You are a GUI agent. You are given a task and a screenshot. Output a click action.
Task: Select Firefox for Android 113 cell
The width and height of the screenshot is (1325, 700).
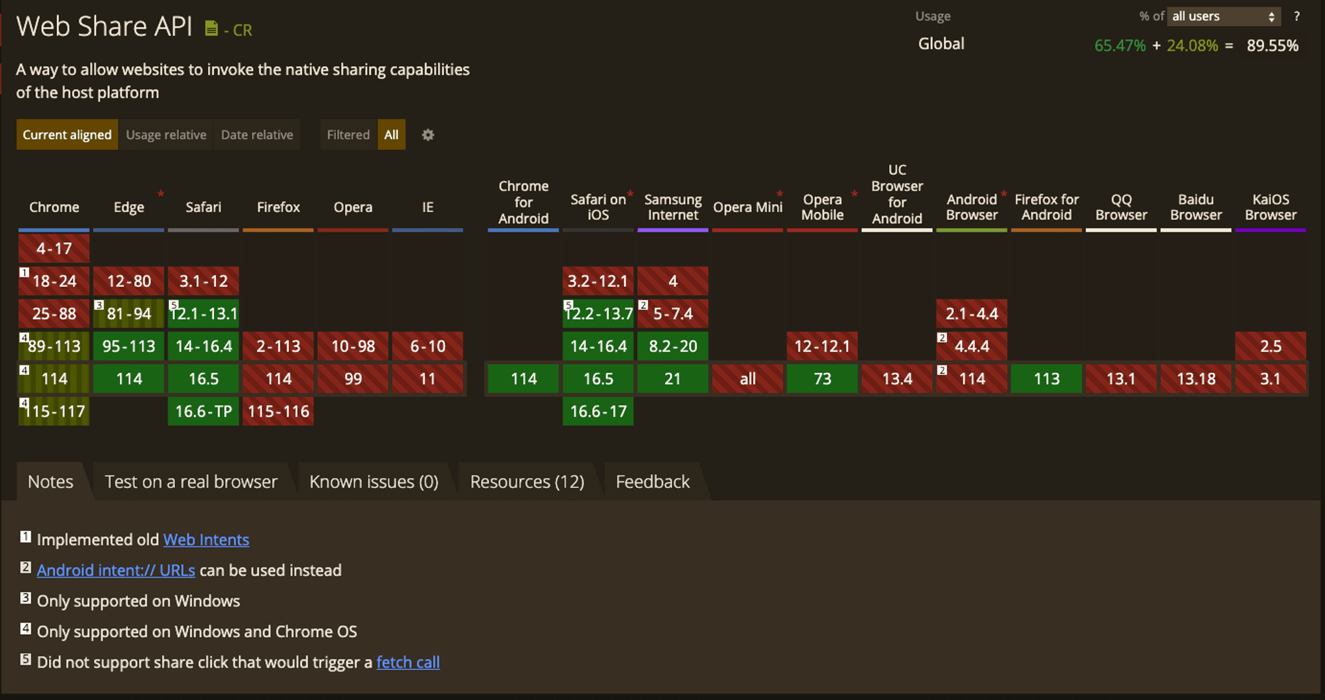click(x=1047, y=379)
